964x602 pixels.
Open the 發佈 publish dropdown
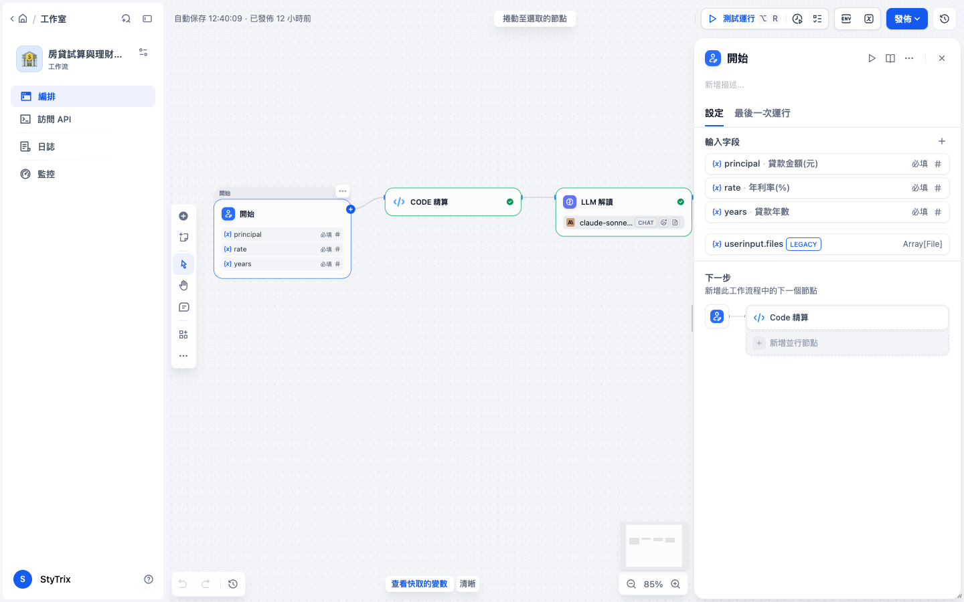[x=906, y=19]
